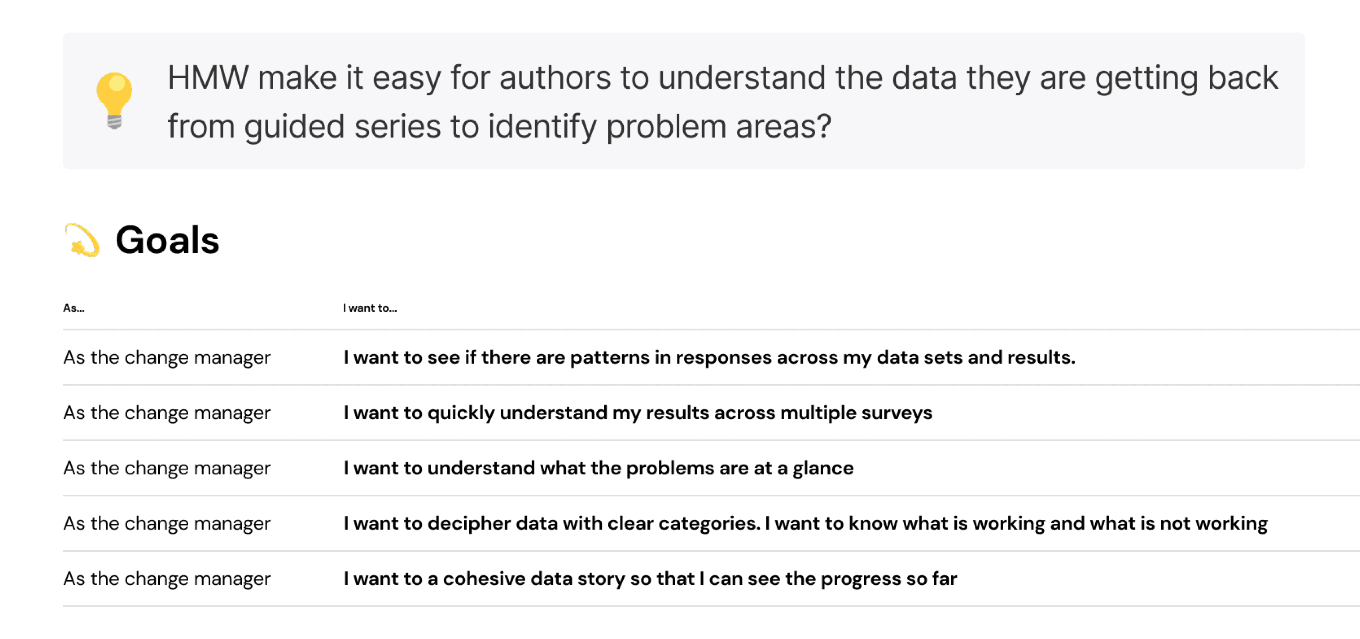Select the 'I want to...' column header
This screenshot has height=639, width=1360.
(370, 308)
